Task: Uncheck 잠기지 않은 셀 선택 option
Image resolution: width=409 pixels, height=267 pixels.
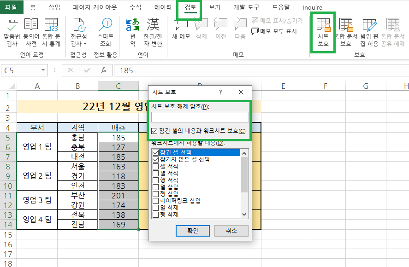Action: 156,159
